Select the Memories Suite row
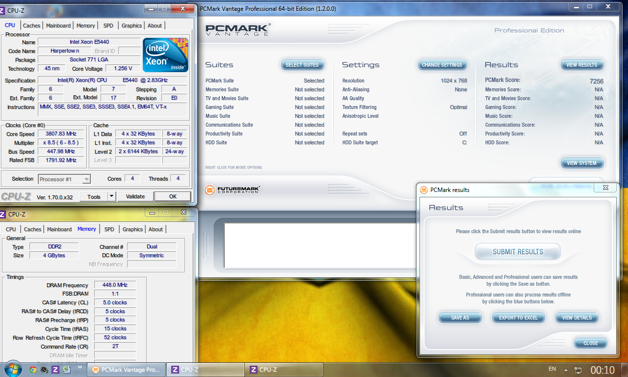The image size is (628, 377). (265, 89)
